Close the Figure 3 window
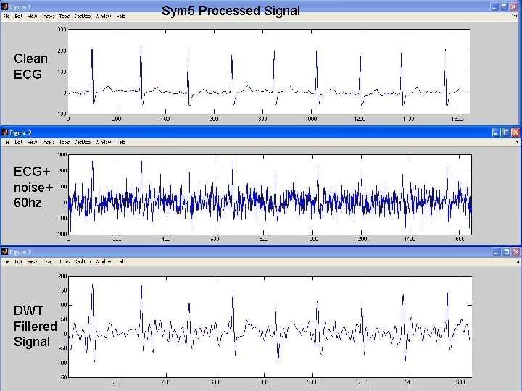The image size is (522, 391). 515,252
